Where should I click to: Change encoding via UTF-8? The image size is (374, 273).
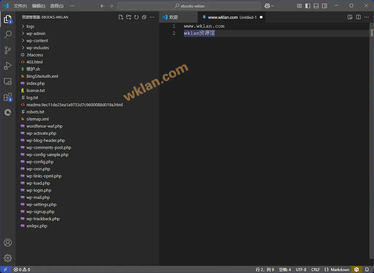tap(301, 269)
